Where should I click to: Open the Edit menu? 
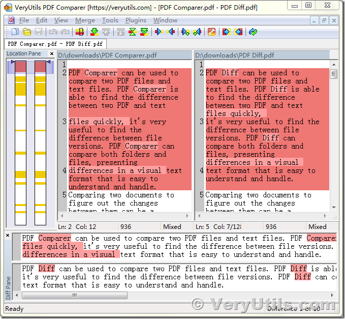tap(42, 20)
